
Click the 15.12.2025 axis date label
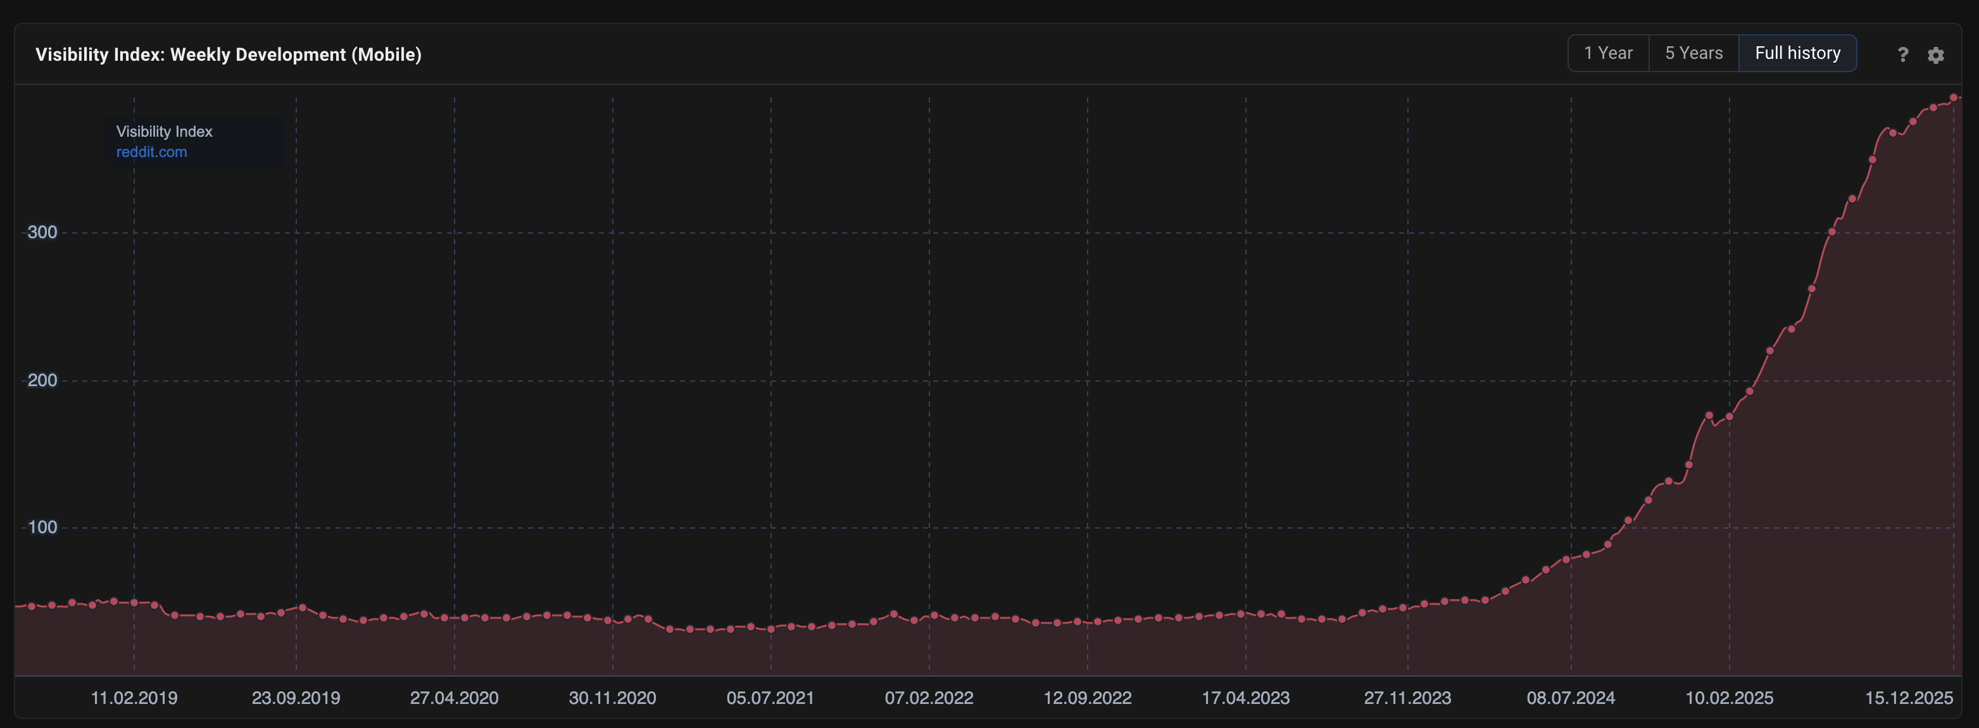pyautogui.click(x=1908, y=698)
